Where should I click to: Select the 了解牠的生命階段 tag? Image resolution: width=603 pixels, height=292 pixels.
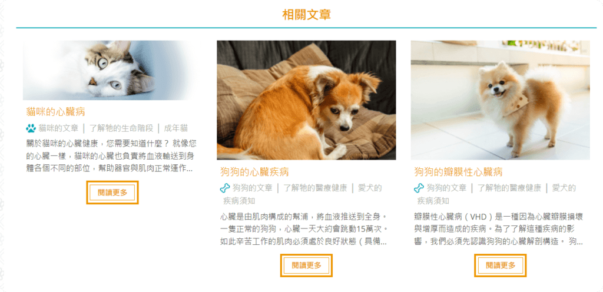[x=121, y=128]
